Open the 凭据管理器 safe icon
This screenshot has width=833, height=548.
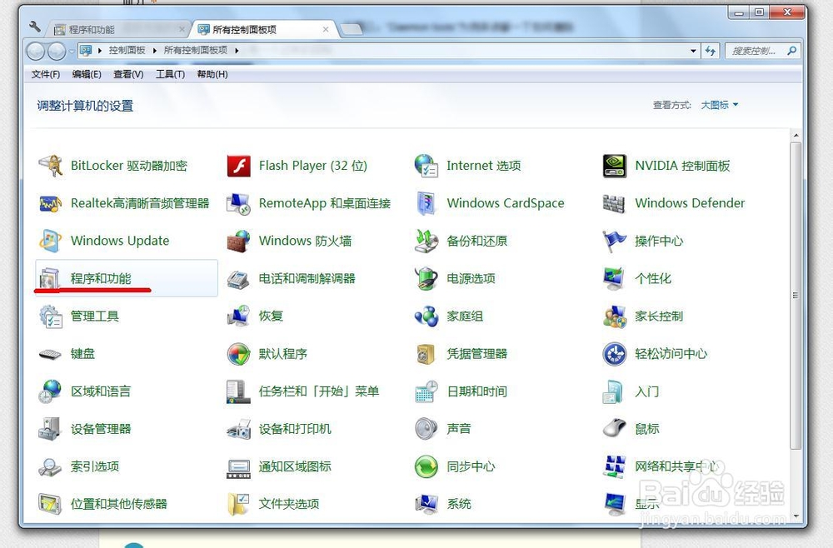426,354
